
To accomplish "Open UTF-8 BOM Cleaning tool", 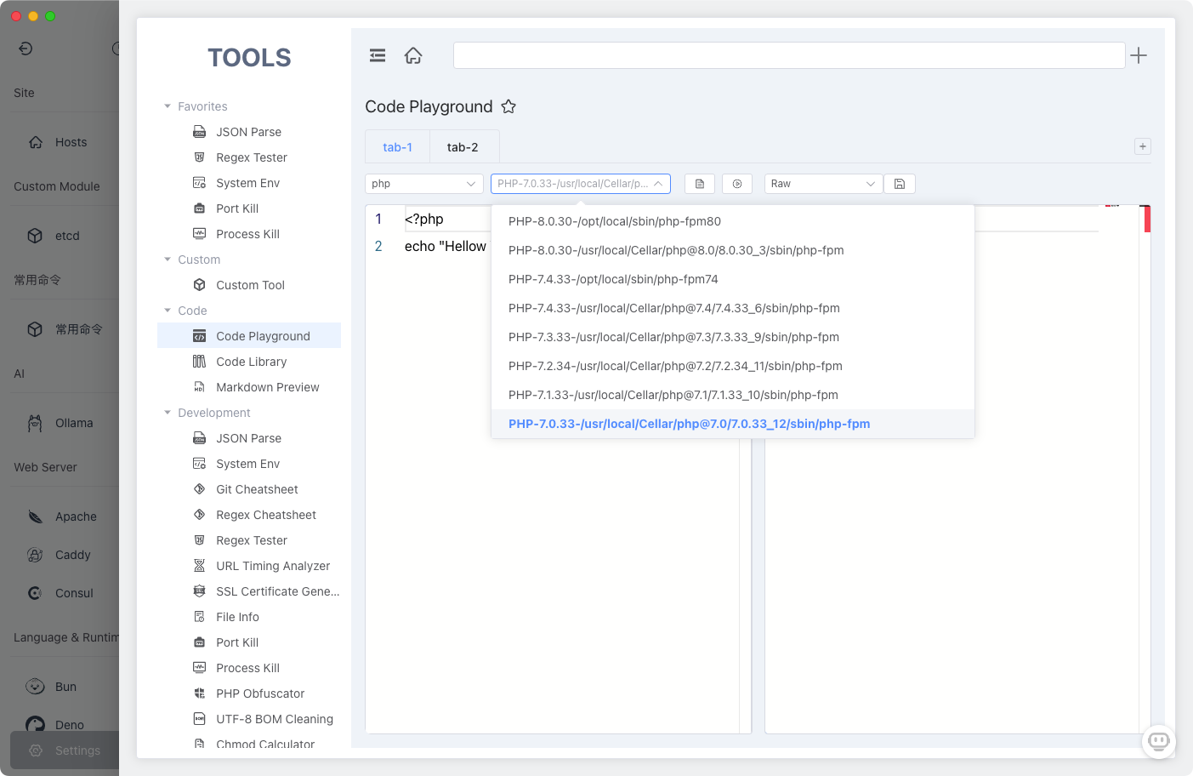I will 249,719.
